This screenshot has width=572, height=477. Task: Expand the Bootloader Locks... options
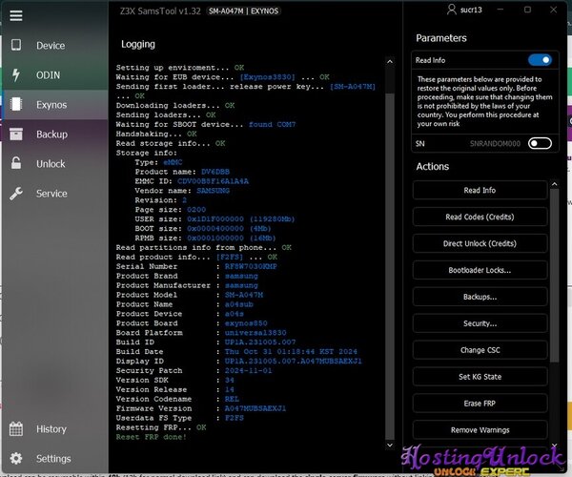coord(480,271)
